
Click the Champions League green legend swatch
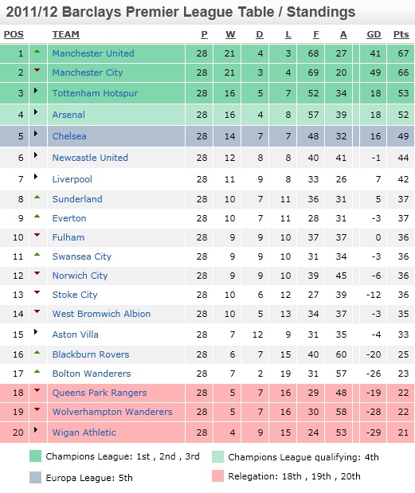click(x=36, y=456)
